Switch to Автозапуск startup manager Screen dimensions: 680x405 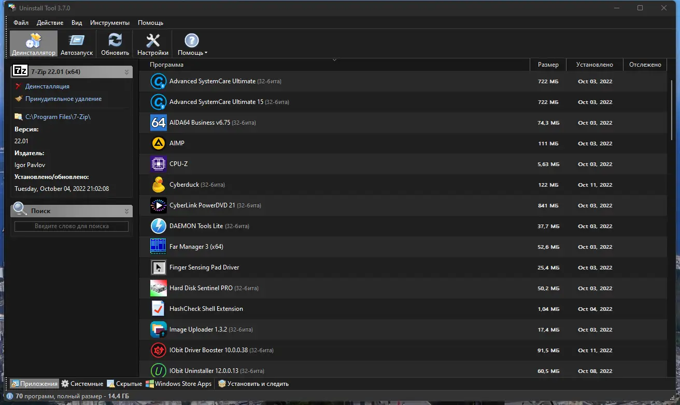coord(77,44)
